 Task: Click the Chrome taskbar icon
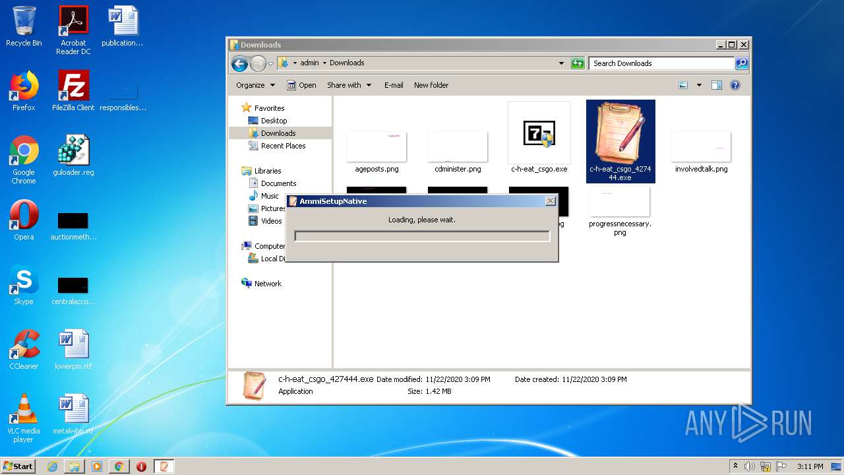coord(119,466)
